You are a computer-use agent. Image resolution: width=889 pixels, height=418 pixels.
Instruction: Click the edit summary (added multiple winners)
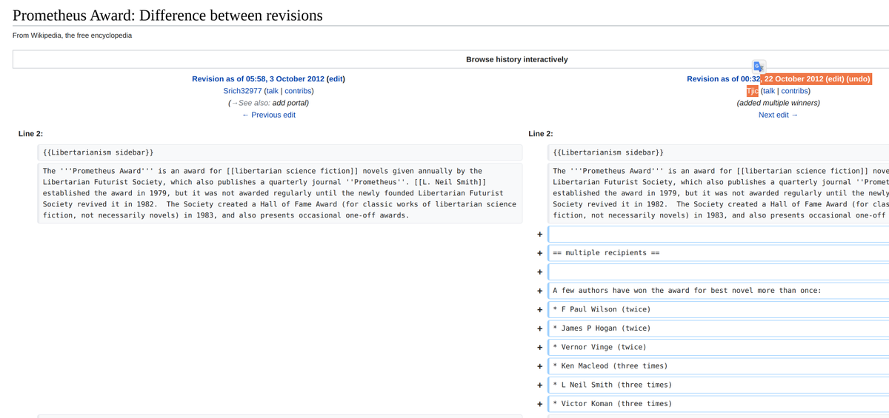[778, 102]
